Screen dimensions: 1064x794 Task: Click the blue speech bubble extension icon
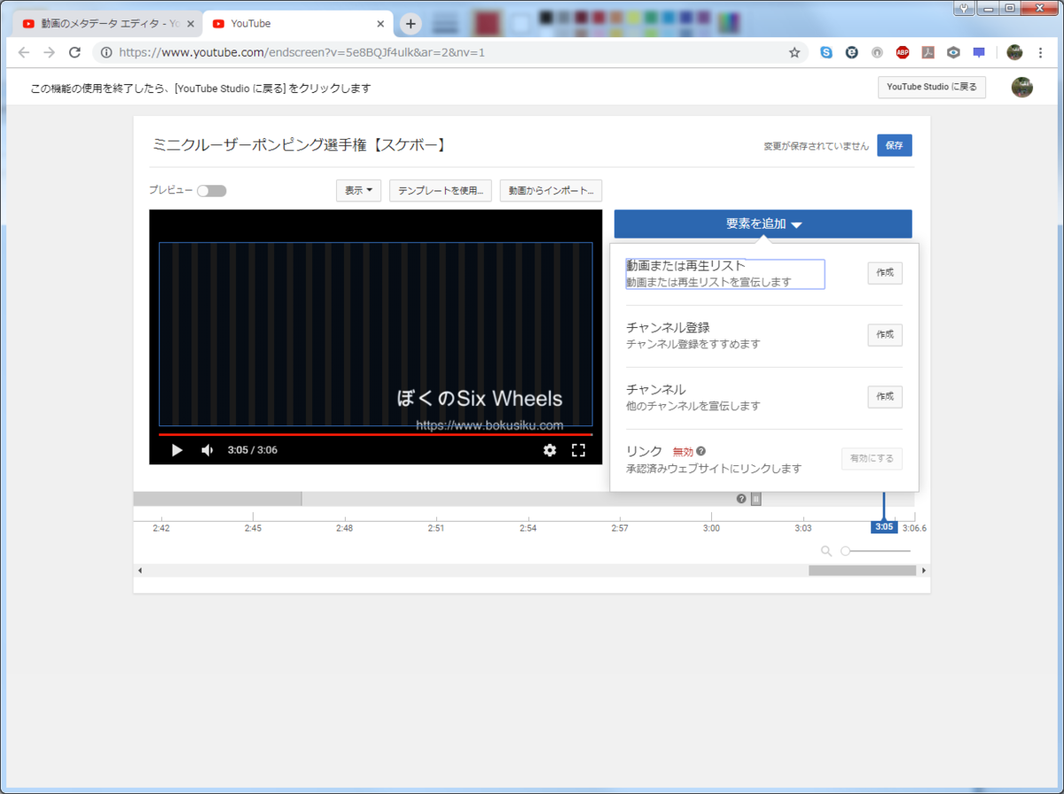[979, 52]
